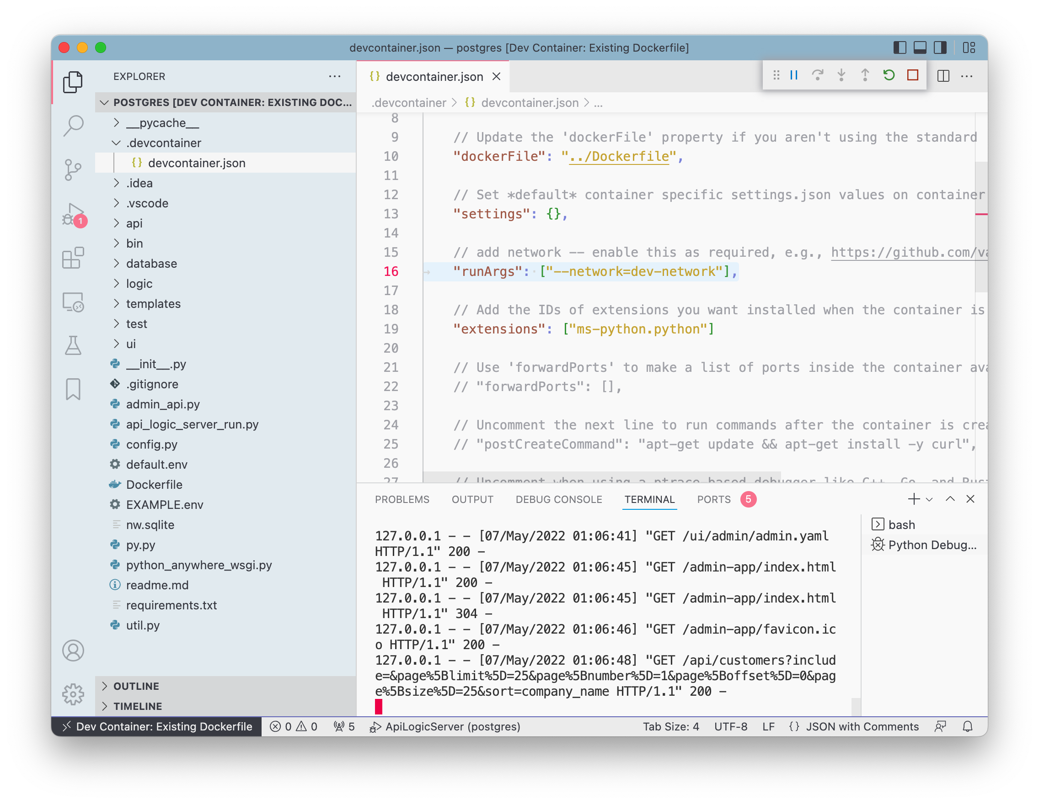Switch to the Ports tab

(x=713, y=499)
